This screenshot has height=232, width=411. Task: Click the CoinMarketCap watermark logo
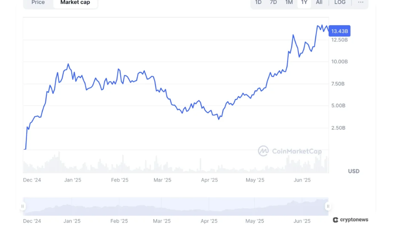click(263, 151)
